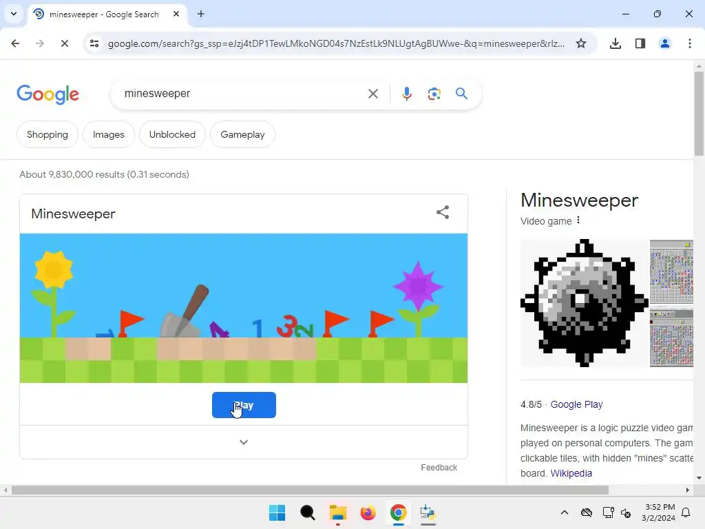705x529 pixels.
Task: Open the muted volume tray icon
Action: click(x=626, y=512)
